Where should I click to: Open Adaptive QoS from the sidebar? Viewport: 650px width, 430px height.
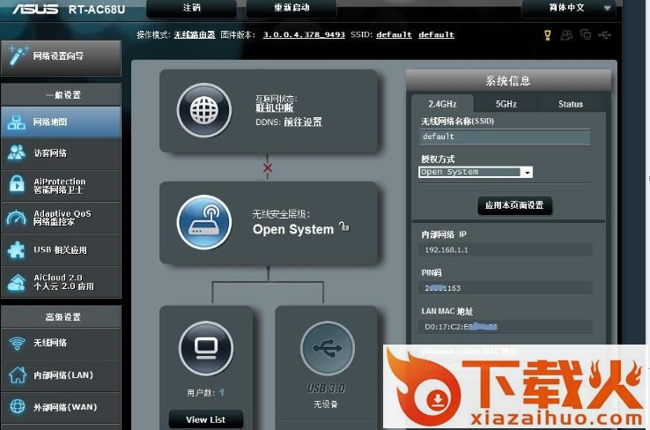[x=60, y=218]
